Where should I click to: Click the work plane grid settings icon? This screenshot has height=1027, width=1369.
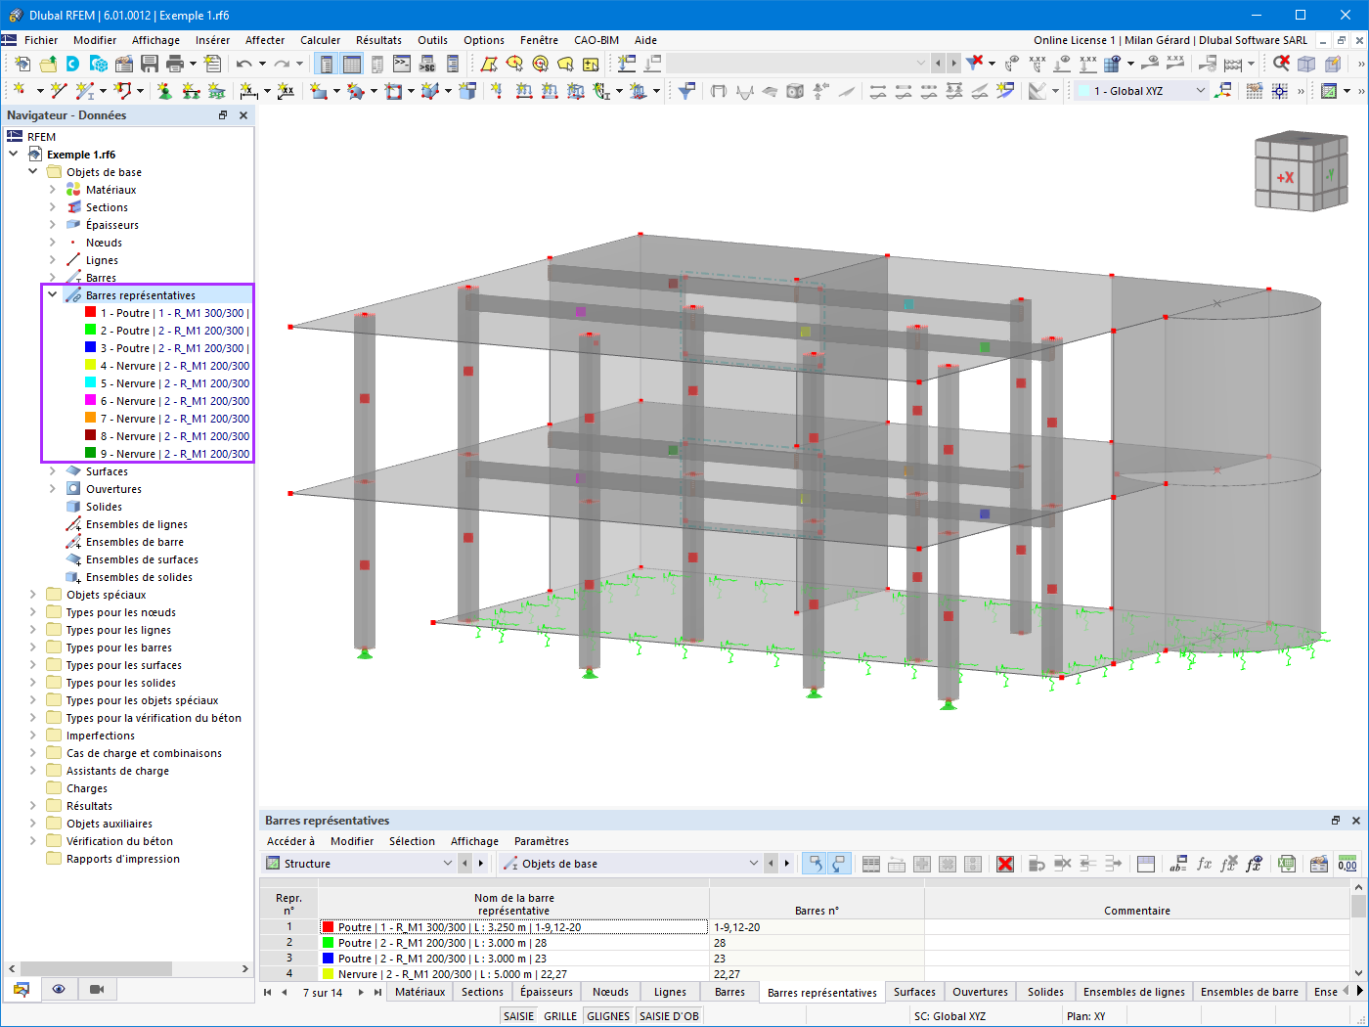1255,91
